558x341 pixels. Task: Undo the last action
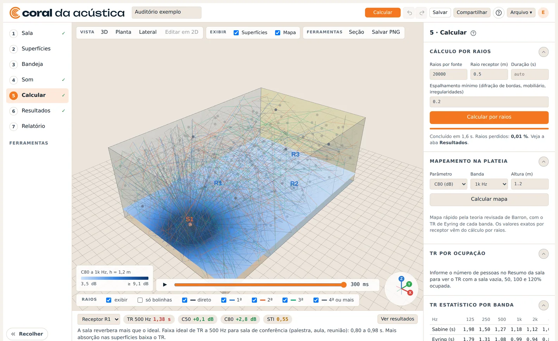click(409, 13)
